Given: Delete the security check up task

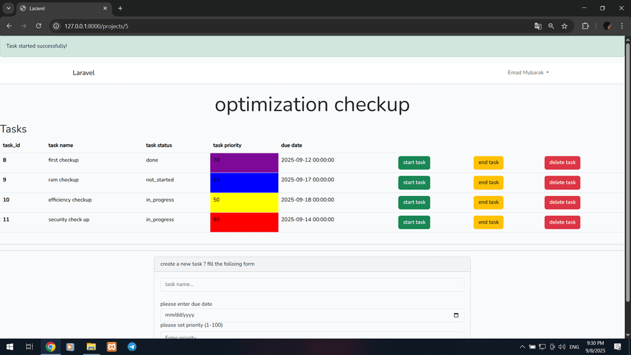Looking at the screenshot, I should (562, 222).
